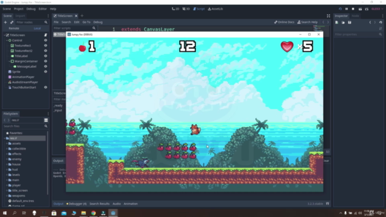Screen dimensions: 386x217
Task: Add a new node with plus icon
Action: 5,22
